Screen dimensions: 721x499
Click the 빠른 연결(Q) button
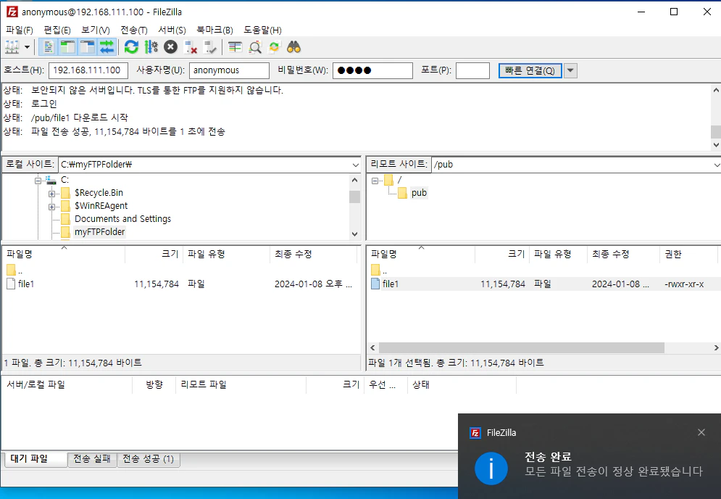pyautogui.click(x=530, y=70)
